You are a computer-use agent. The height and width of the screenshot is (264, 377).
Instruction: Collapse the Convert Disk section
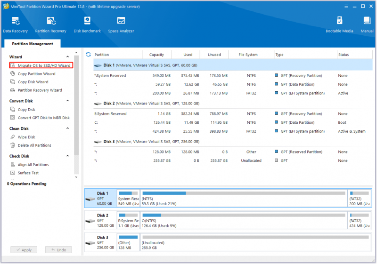pyautogui.click(x=67, y=101)
